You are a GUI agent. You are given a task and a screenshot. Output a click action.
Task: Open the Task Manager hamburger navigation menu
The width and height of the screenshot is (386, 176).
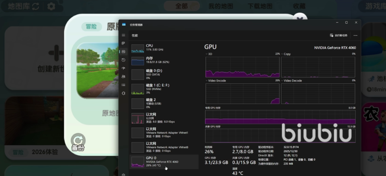pos(123,35)
